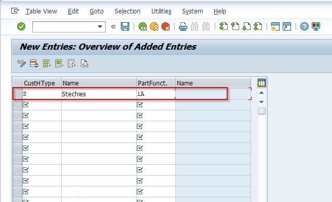Jump to Last Page icon
Viewport: 332px width, 202px height.
pyautogui.click(x=258, y=26)
